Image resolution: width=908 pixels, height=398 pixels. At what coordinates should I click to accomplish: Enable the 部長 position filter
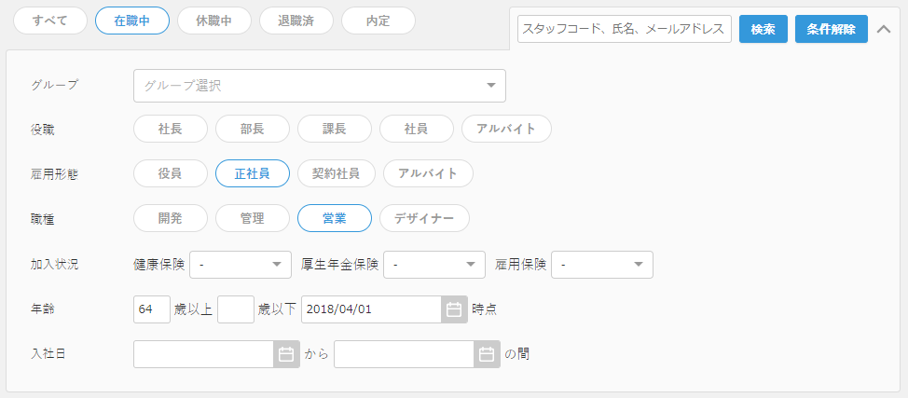pos(253,129)
